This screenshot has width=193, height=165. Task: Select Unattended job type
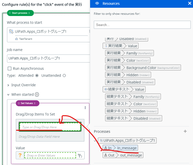click(x=64, y=75)
